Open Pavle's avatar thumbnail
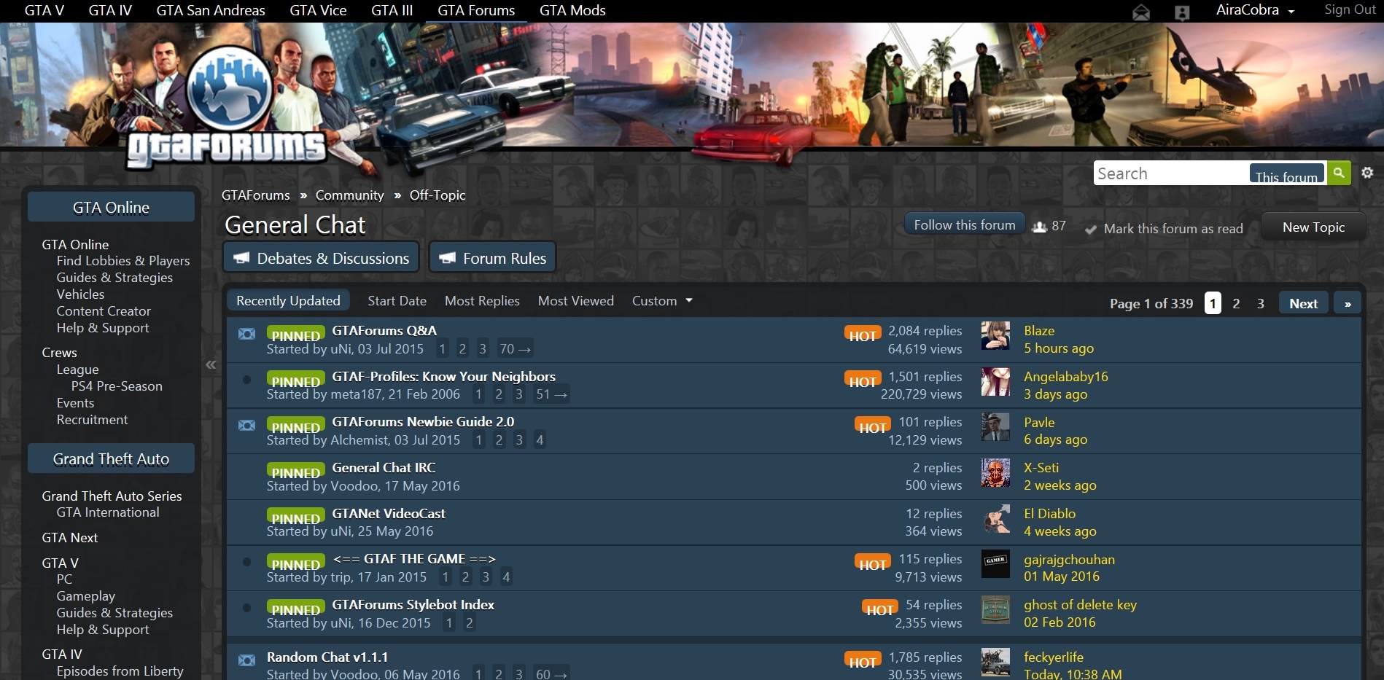 click(x=995, y=427)
